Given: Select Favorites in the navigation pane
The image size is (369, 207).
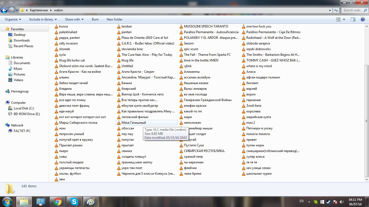Looking at the screenshot, I should pyautogui.click(x=17, y=29).
